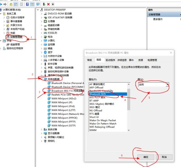Click the forward arrow toolbar icon

[5, 4]
